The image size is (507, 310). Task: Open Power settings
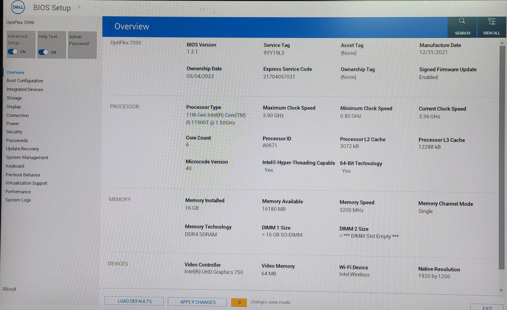coord(12,124)
